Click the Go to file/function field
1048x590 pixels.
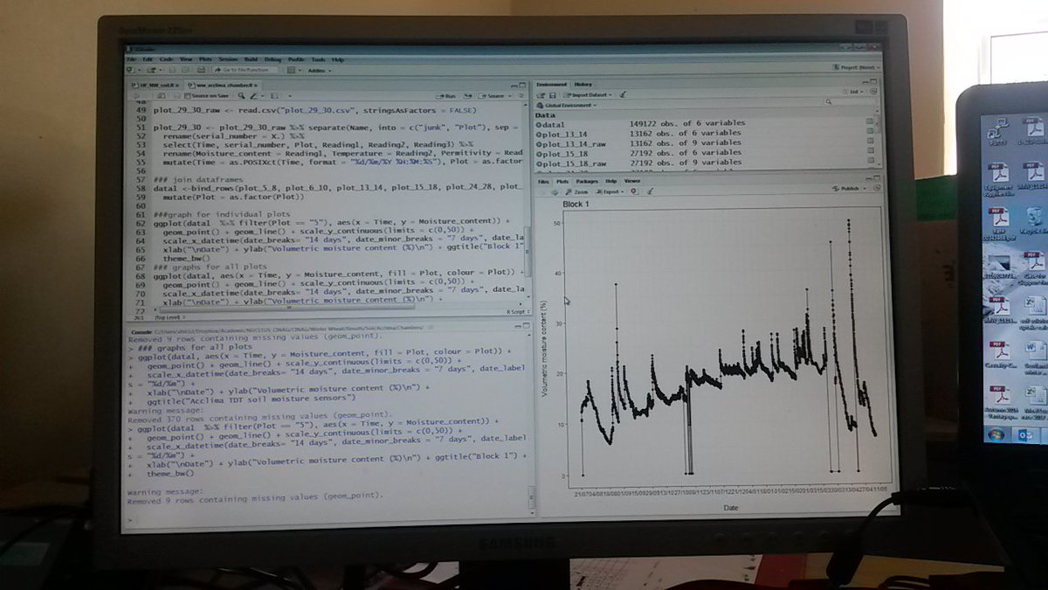[245, 69]
